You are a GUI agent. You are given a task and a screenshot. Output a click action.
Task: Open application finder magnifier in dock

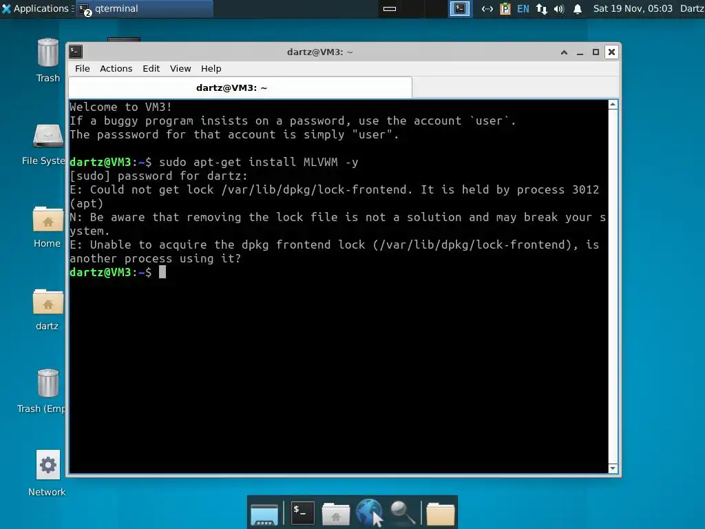click(402, 512)
